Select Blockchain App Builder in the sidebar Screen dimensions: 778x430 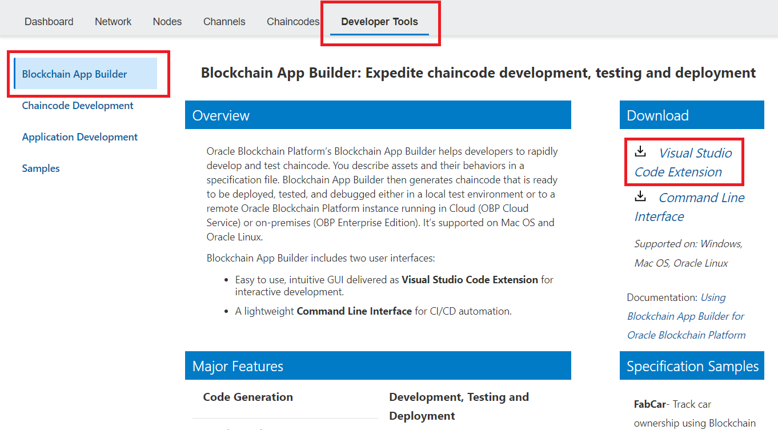click(75, 74)
